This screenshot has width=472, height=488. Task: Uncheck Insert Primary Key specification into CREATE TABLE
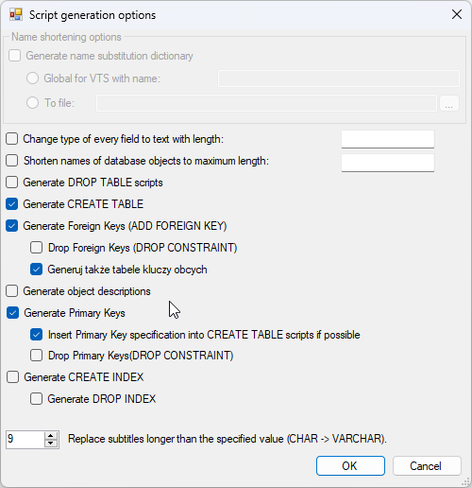[x=37, y=335]
